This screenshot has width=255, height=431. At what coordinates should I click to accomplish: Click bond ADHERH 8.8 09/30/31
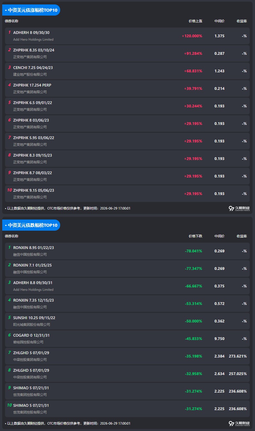[33, 283]
